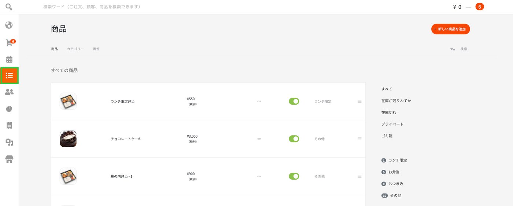
Task: Switch to the カテゴリー tab
Action: tap(75, 49)
